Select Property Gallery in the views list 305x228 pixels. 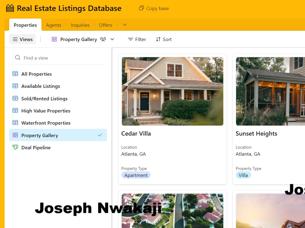[x=58, y=135]
